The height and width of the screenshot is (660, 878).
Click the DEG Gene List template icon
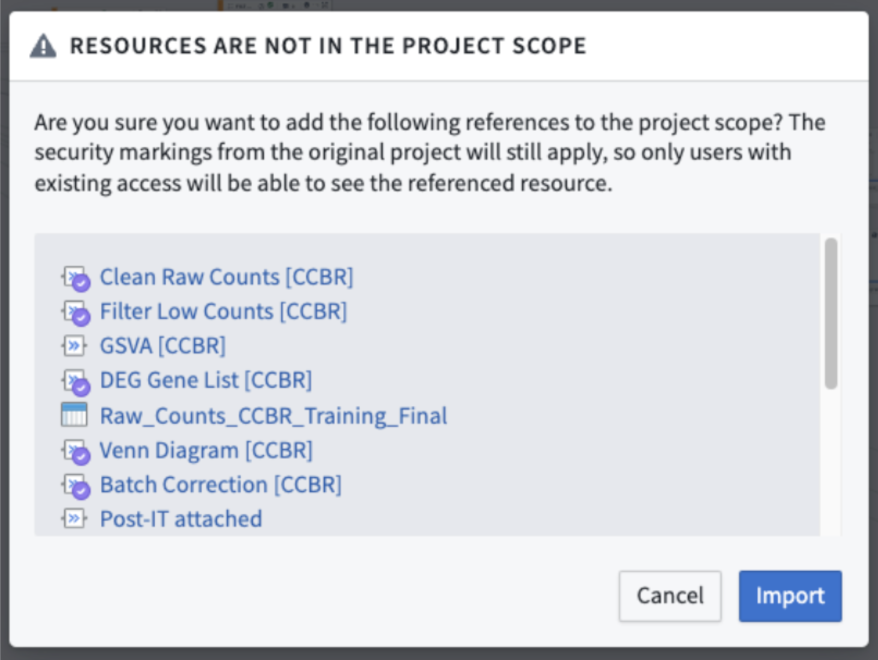click(x=75, y=381)
